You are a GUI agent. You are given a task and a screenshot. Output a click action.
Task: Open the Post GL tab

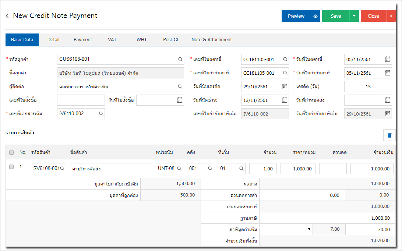(x=171, y=40)
